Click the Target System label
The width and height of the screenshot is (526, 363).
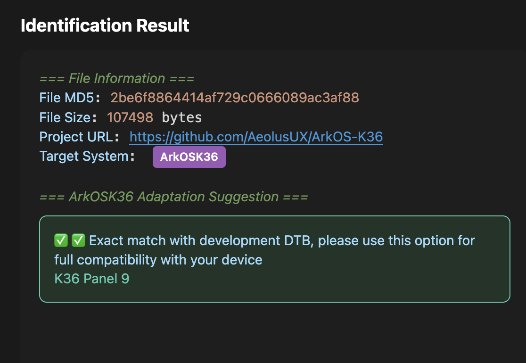point(84,156)
